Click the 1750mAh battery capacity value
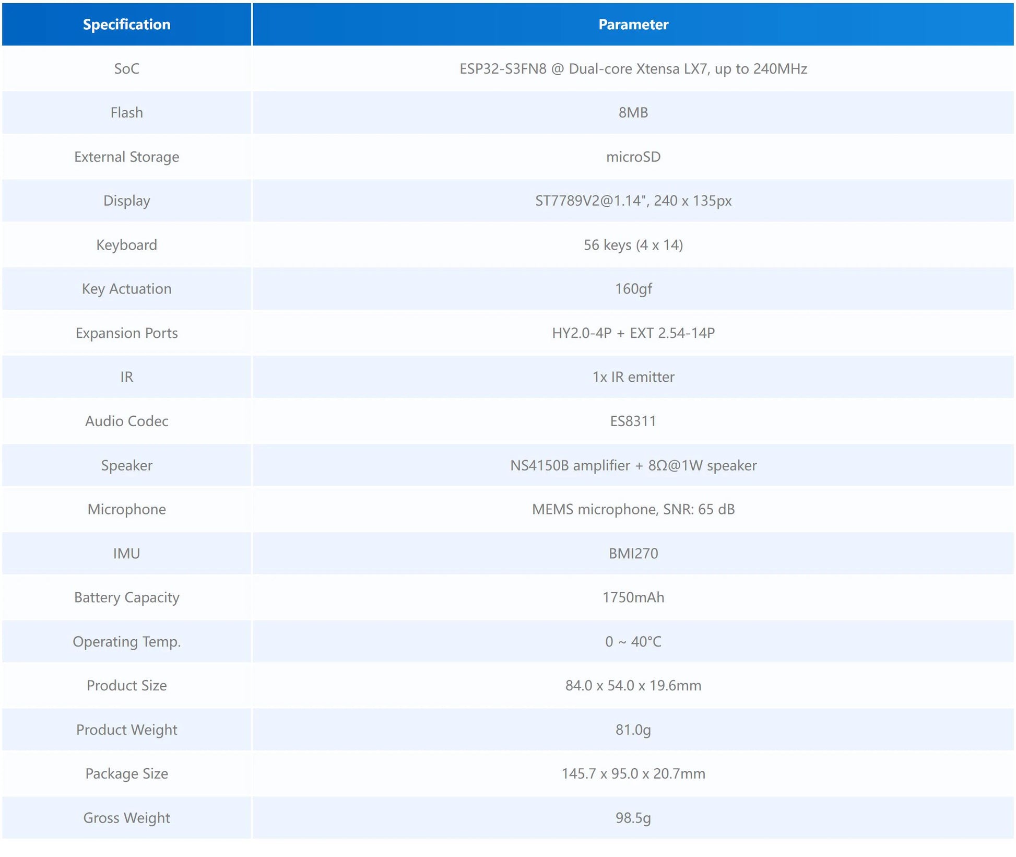 pyautogui.click(x=633, y=597)
